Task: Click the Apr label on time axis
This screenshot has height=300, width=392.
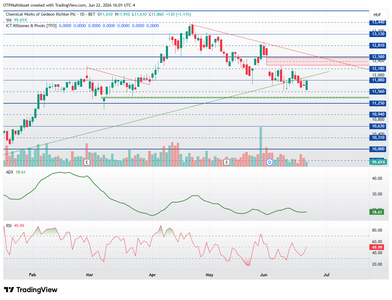Action: pyautogui.click(x=152, y=275)
